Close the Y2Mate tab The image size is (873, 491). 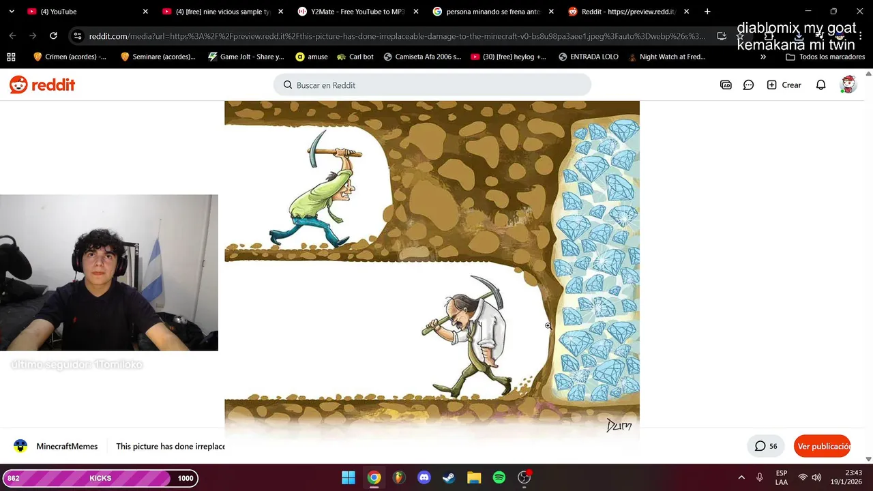point(415,12)
